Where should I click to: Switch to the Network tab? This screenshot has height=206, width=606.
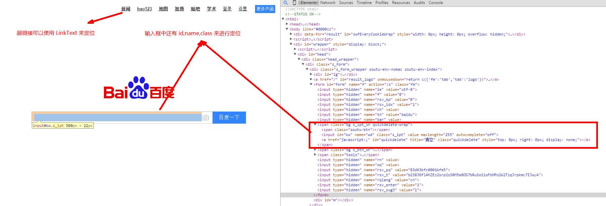click(x=328, y=3)
